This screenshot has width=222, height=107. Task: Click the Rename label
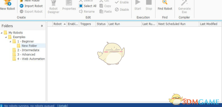click(x=89, y=12)
